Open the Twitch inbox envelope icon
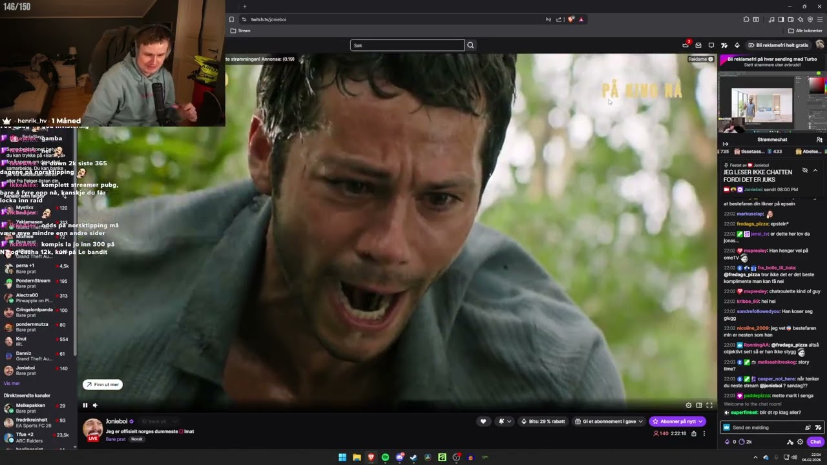This screenshot has height=465, width=827. tap(698, 45)
